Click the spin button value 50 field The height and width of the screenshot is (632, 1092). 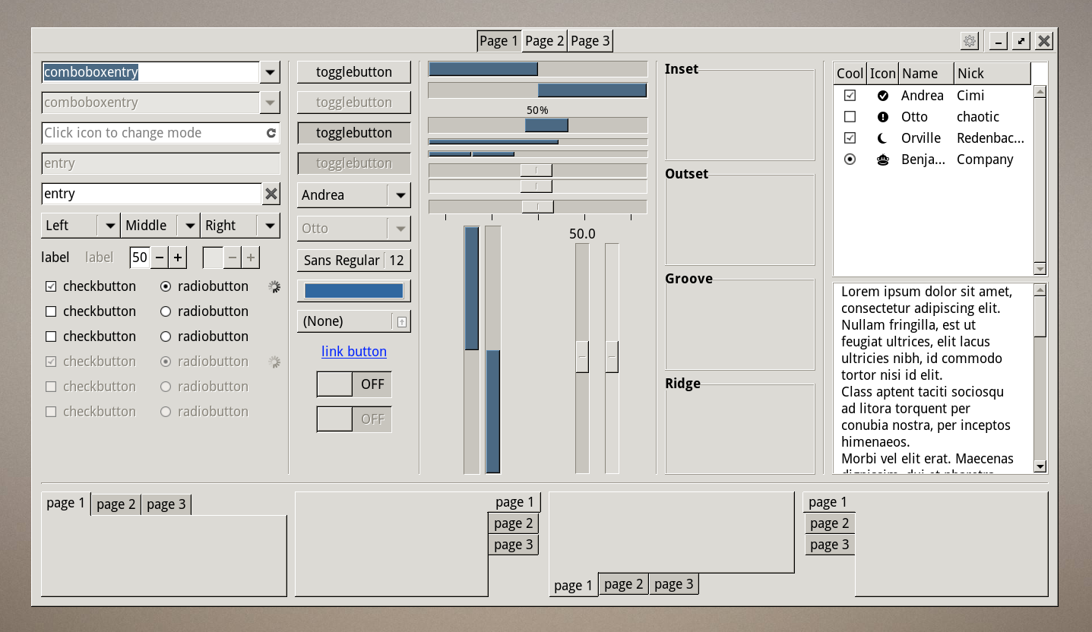(140, 258)
